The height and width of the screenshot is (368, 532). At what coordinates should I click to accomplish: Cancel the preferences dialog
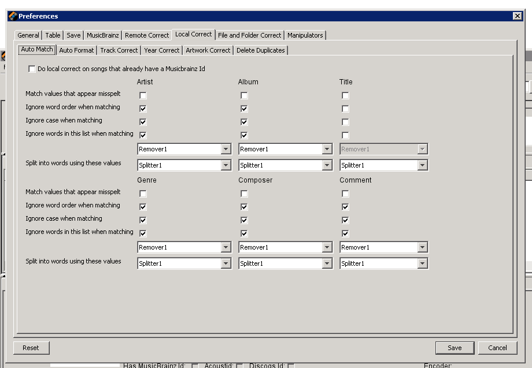point(497,348)
